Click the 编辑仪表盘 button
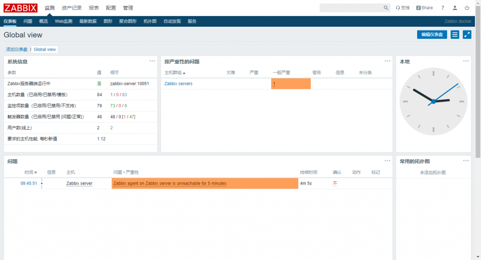Screen dimensions: 481x260 [x=432, y=35]
